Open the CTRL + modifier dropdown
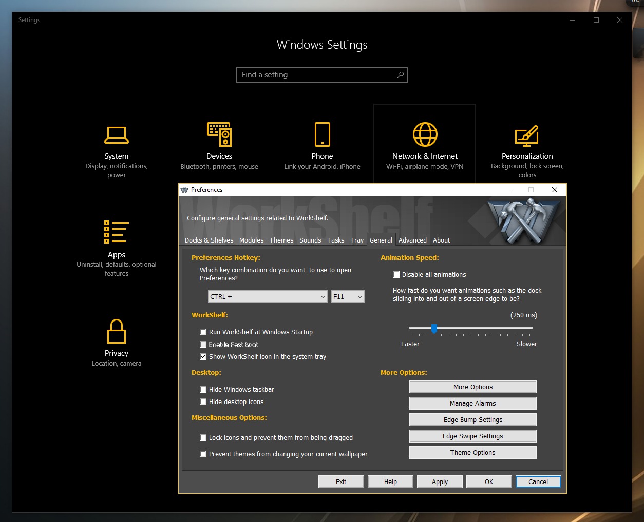 [268, 296]
